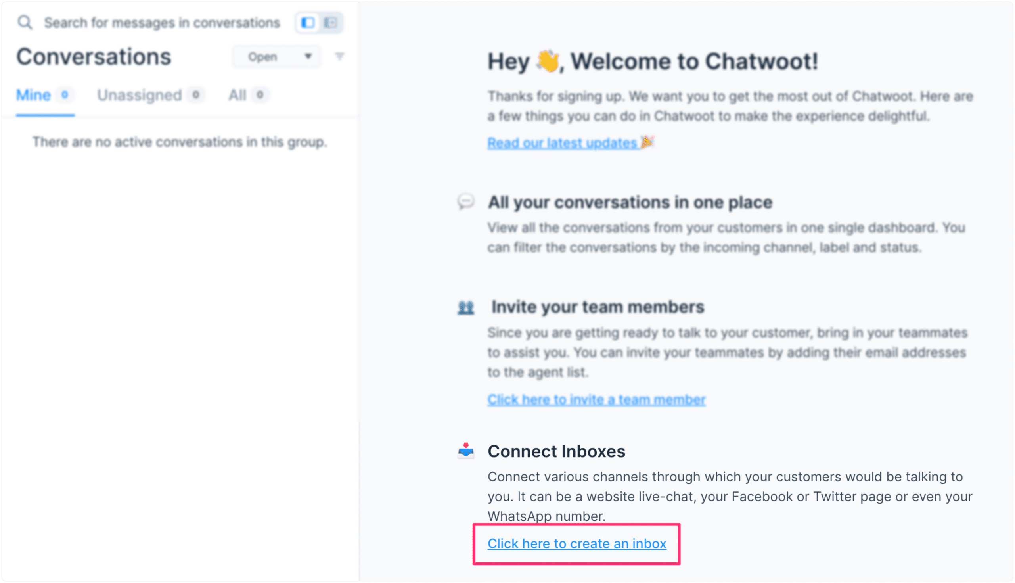Click the inbox tray icon beside Connect Inboxes
Viewport: 1015px width, 583px height.
[465, 451]
